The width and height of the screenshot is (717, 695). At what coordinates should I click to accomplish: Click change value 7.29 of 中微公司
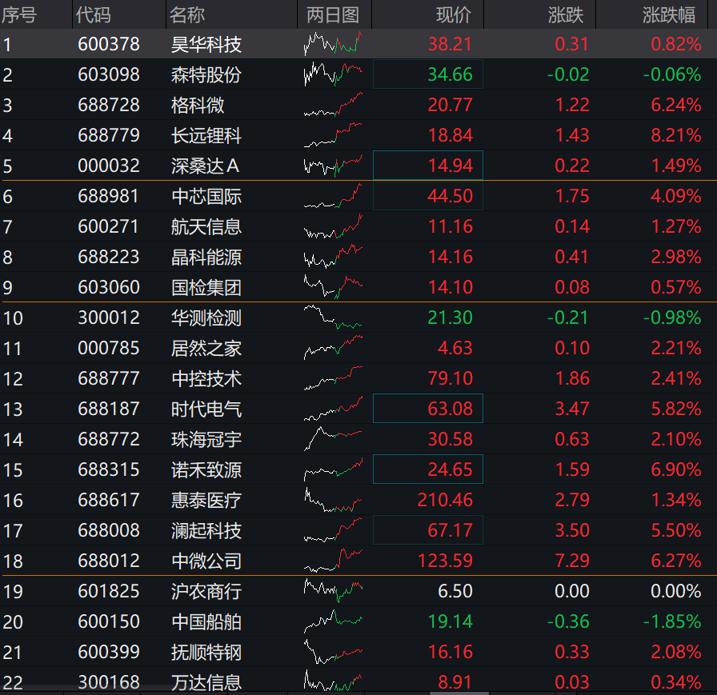572,561
